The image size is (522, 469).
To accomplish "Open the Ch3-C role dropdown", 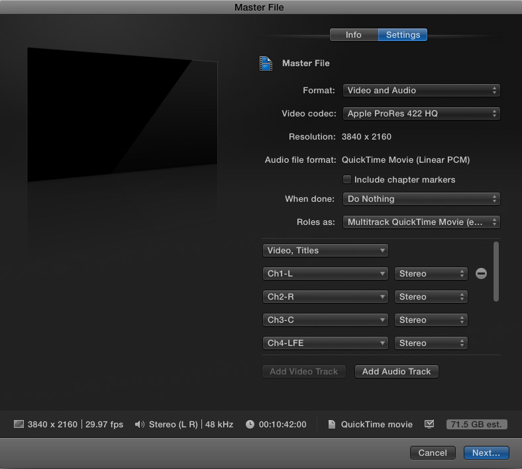I will [325, 320].
